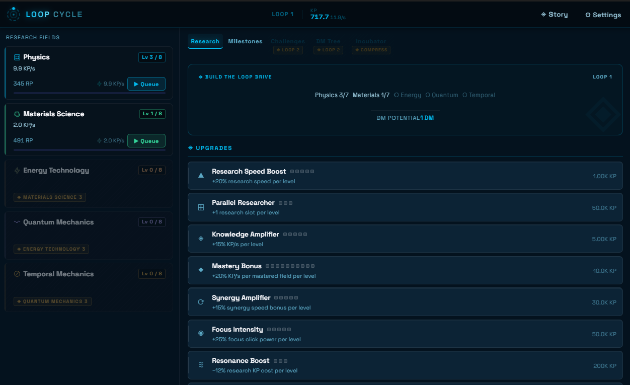The width and height of the screenshot is (630, 385).
Task: Click the Parallel Researcher grid icon
Action: [x=201, y=207]
